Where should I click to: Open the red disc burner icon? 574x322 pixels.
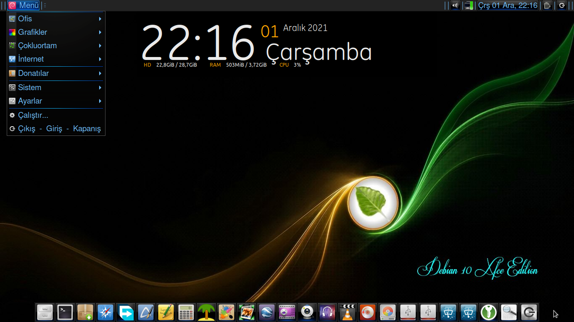[368, 312]
